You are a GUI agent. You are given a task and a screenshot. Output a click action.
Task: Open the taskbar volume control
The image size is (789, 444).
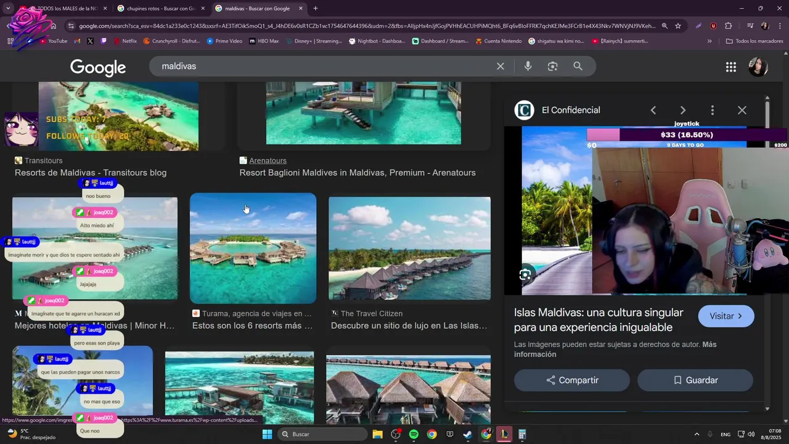point(751,434)
